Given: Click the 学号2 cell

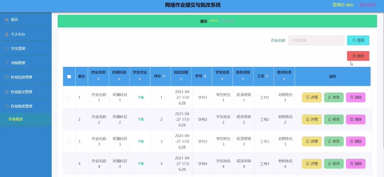Looking at the screenshot, I should pos(203,120).
